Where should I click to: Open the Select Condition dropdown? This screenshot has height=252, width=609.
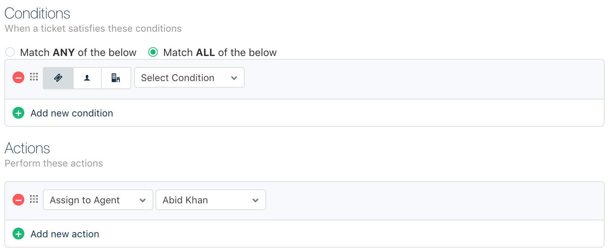[189, 78]
